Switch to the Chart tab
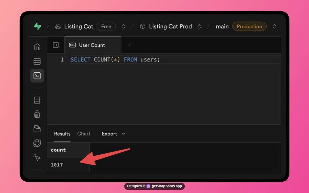 pos(84,134)
